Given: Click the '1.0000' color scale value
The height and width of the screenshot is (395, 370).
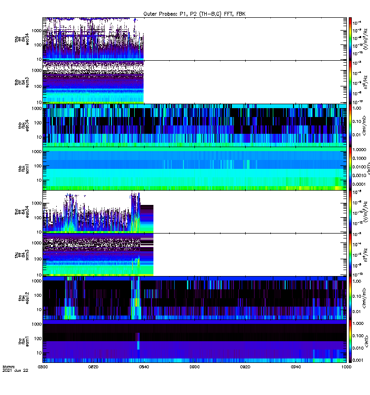Looking at the screenshot, I should point(359,150).
